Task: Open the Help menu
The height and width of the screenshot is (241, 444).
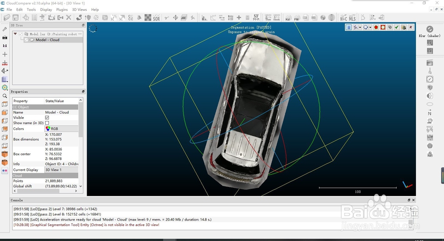Action: pyautogui.click(x=95, y=10)
